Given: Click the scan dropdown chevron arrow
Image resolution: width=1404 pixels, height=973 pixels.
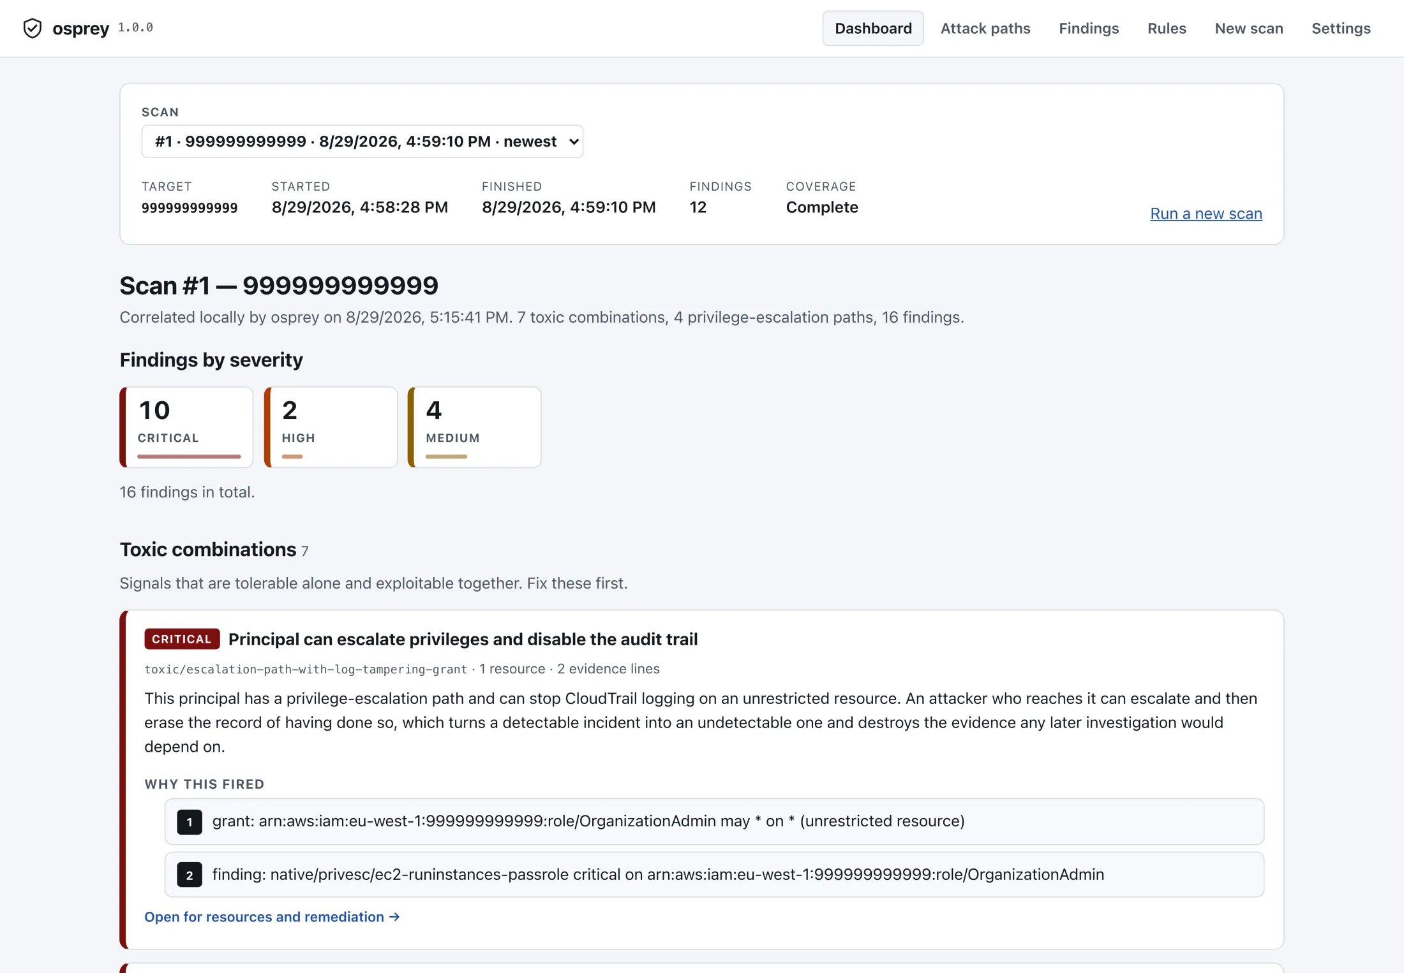Looking at the screenshot, I should (x=574, y=142).
